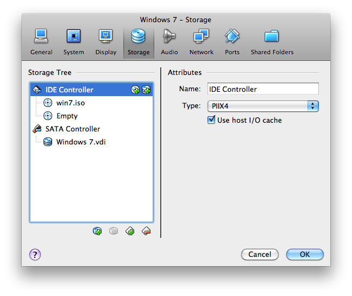Select the Storage settings section

click(139, 42)
